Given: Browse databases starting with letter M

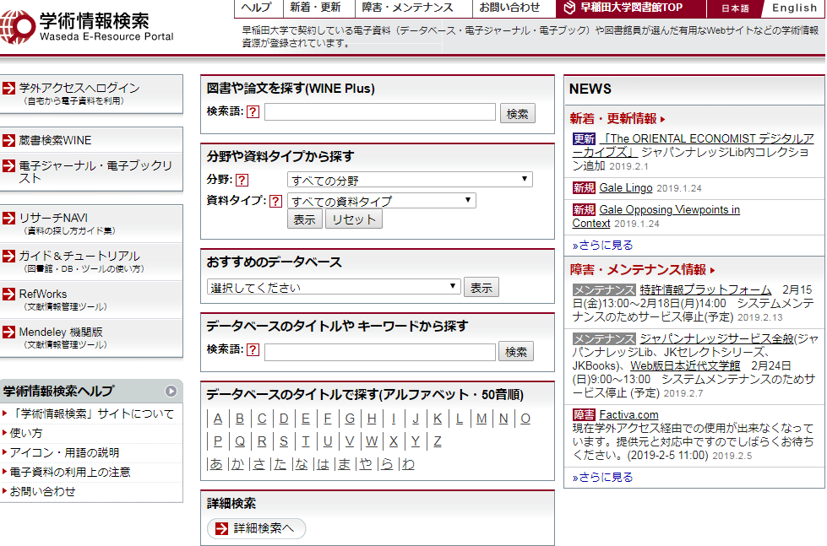Looking at the screenshot, I should tap(482, 419).
